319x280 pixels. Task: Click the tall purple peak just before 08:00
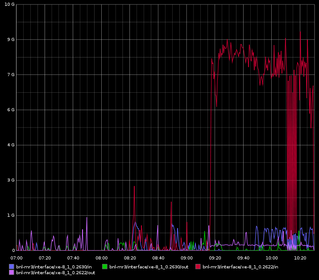point(87,218)
